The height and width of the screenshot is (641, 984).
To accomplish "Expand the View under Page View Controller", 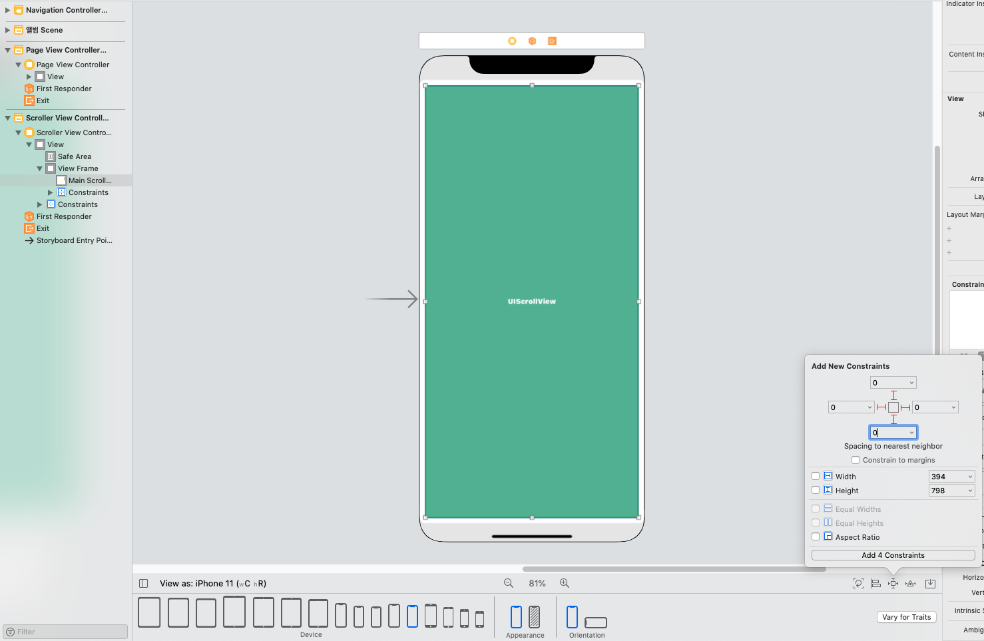I will [29, 77].
